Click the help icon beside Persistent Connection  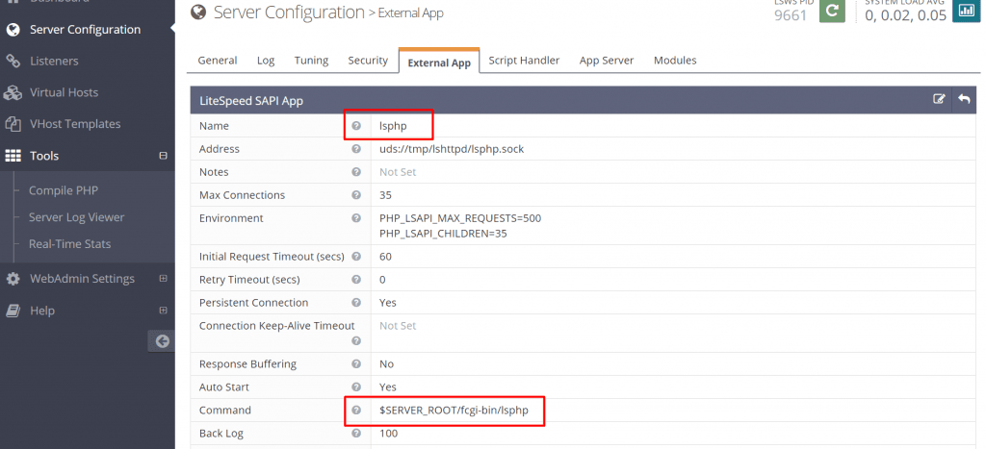pyautogui.click(x=356, y=303)
